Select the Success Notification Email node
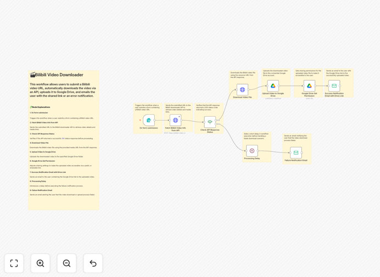Screen dimensions: 380x277 pyautogui.click(x=334, y=86)
